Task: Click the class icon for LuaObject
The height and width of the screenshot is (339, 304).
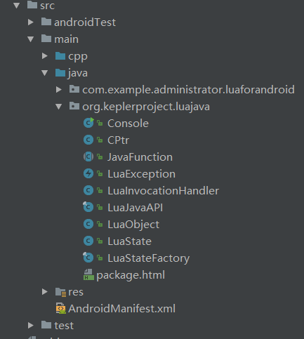Action: click(x=88, y=224)
